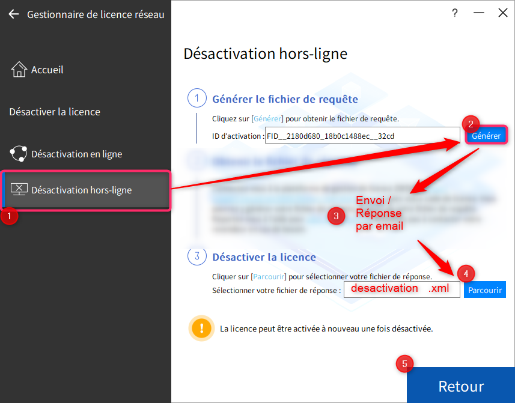The height and width of the screenshot is (403, 515).
Task: Click the back arrow in the header
Action: (14, 14)
